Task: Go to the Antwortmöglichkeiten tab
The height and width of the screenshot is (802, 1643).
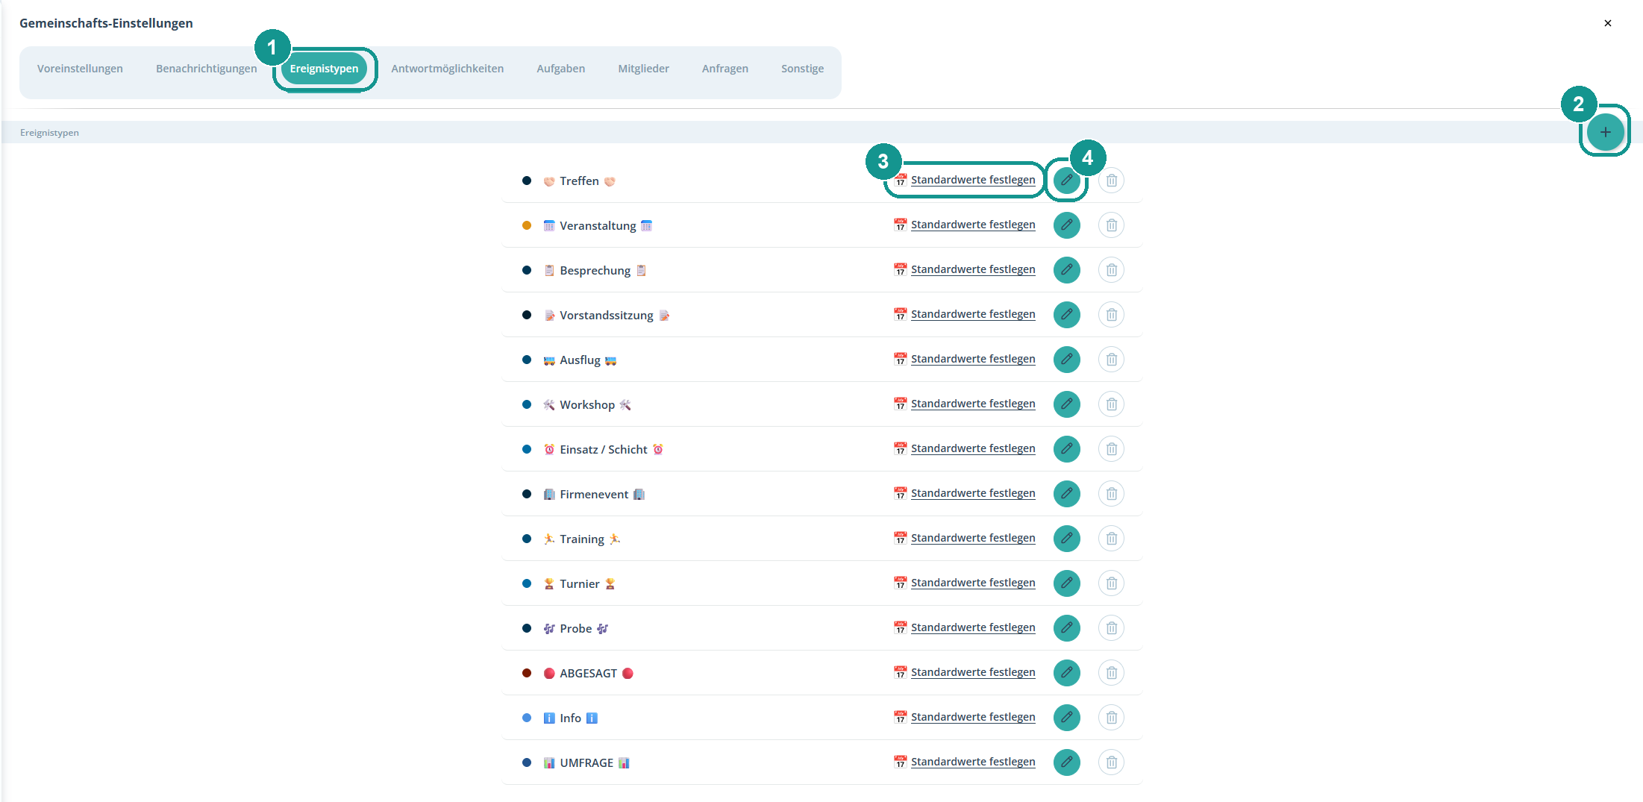Action: click(x=447, y=69)
